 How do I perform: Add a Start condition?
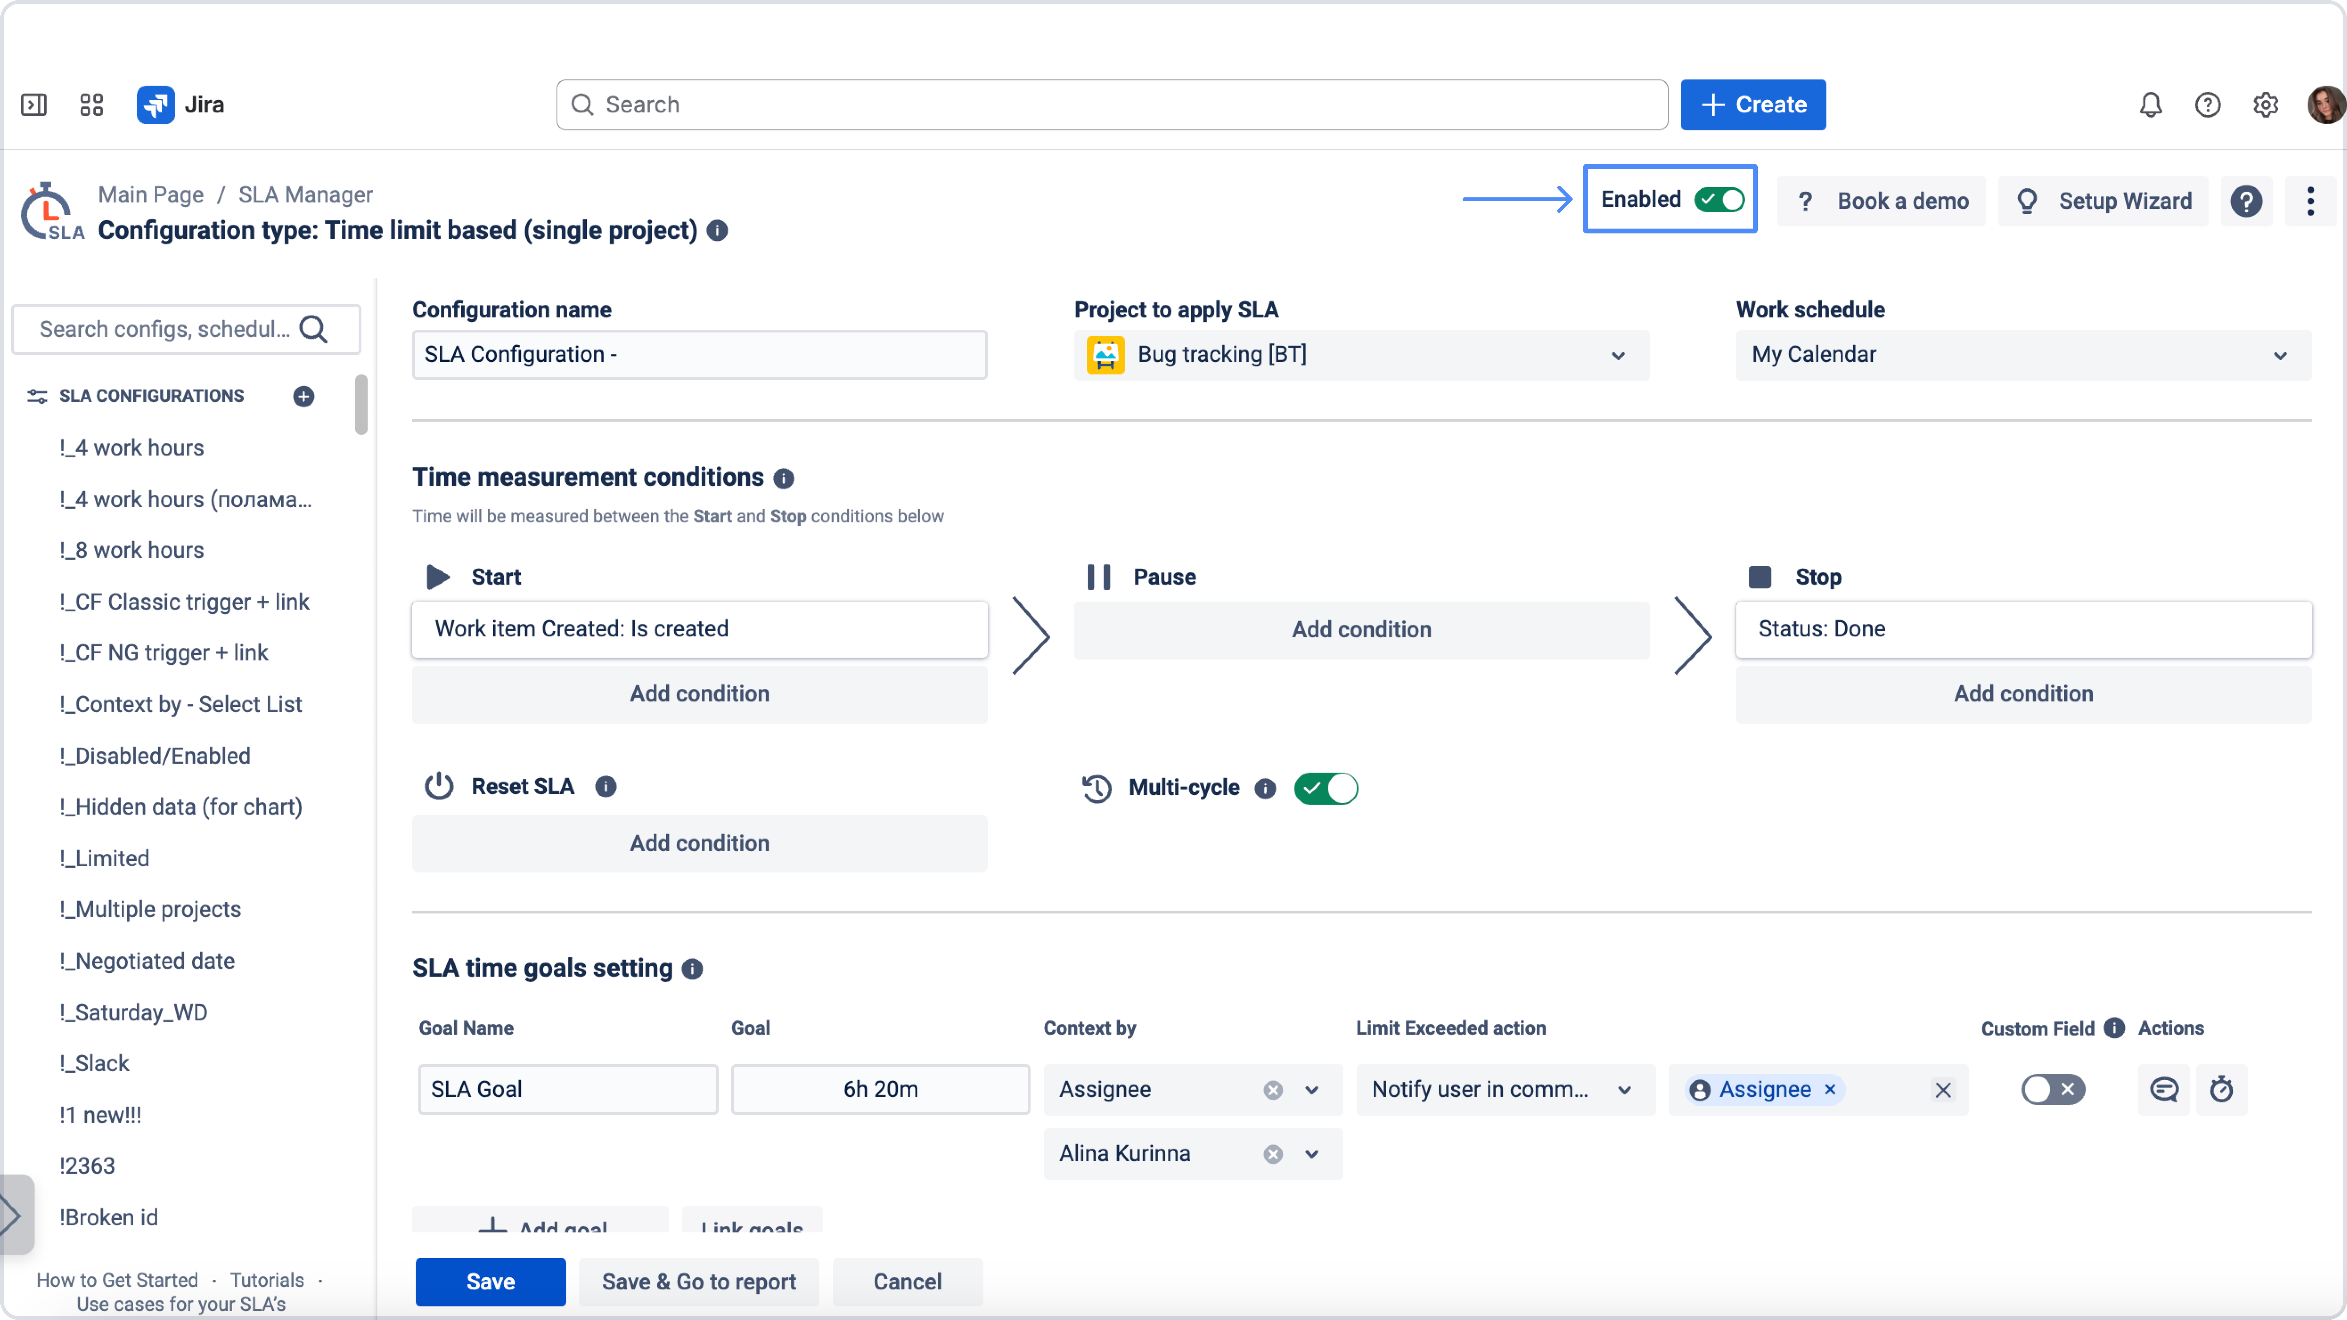tap(700, 694)
